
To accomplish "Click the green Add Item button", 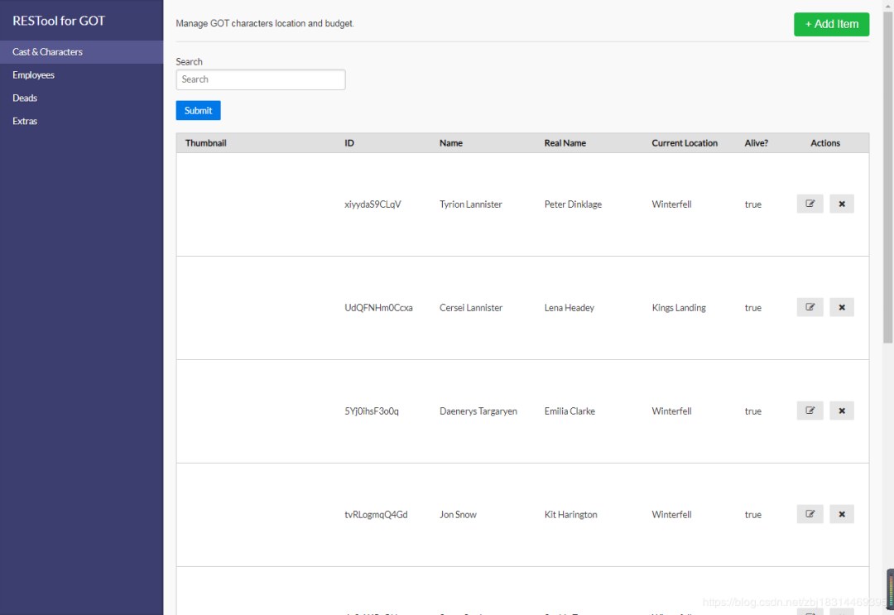I will pos(831,24).
